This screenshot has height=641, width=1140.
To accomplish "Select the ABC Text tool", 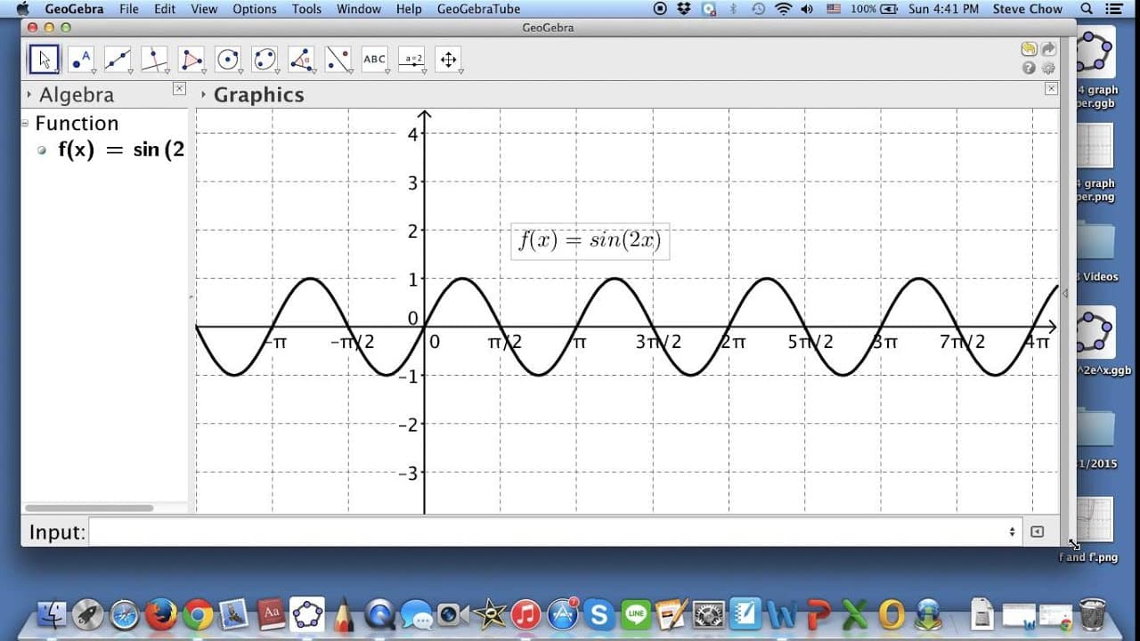I will (x=375, y=60).
